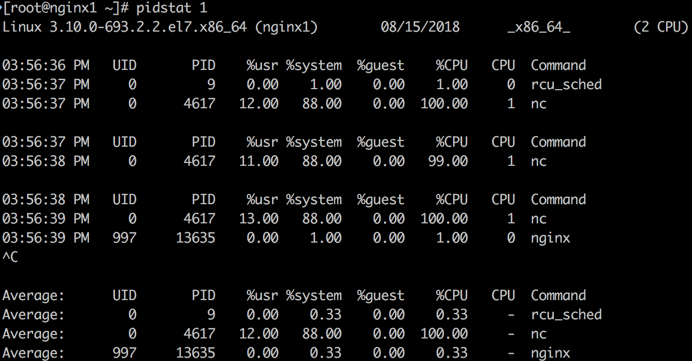
Task: Click the %system column header
Action: [314, 65]
